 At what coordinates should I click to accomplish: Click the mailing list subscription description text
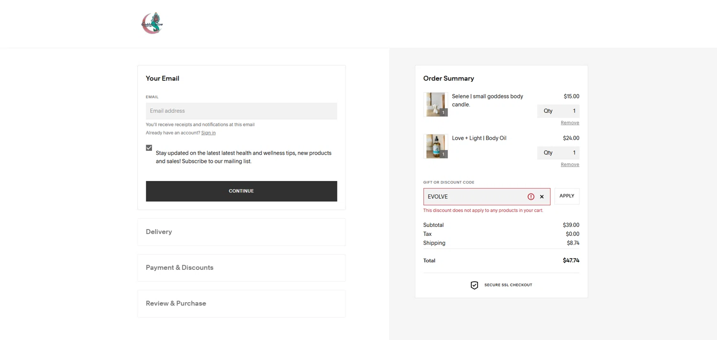click(244, 157)
